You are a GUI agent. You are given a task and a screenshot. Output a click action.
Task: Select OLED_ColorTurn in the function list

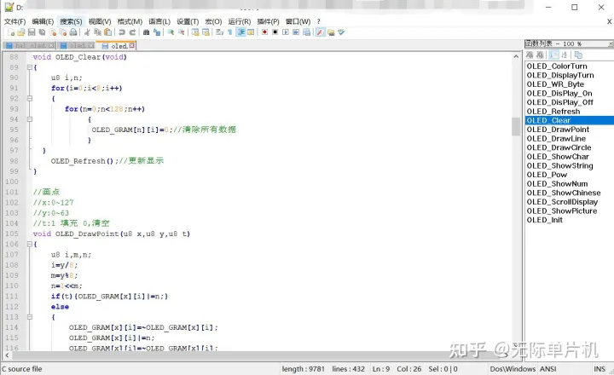click(x=556, y=66)
